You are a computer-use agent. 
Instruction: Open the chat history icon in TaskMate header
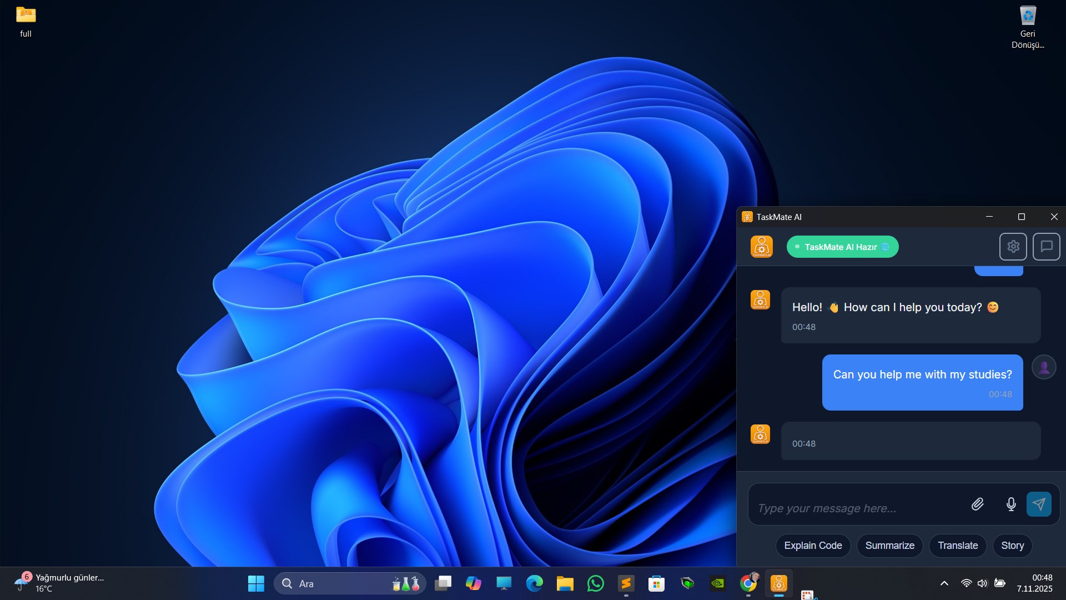[x=1046, y=247]
